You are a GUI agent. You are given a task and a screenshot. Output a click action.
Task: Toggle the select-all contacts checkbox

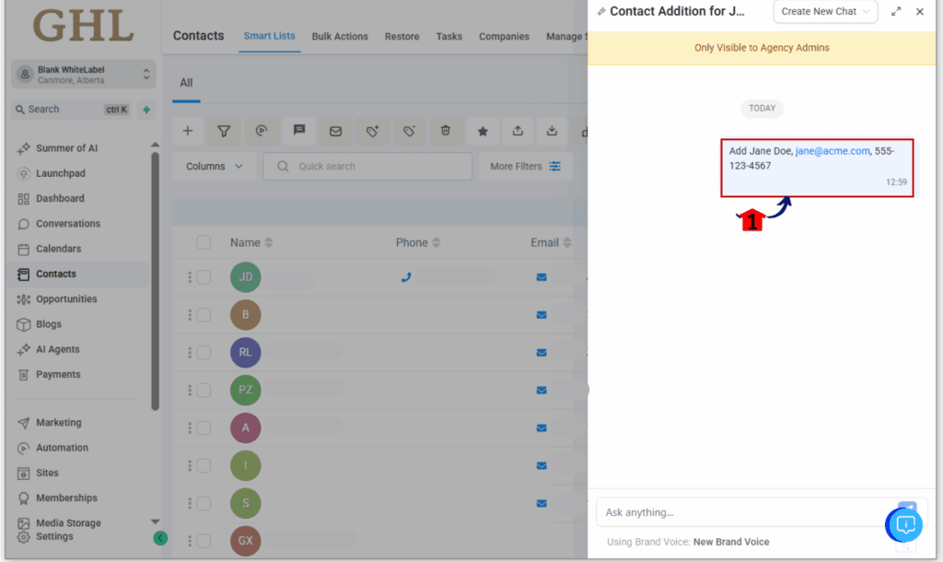[204, 242]
